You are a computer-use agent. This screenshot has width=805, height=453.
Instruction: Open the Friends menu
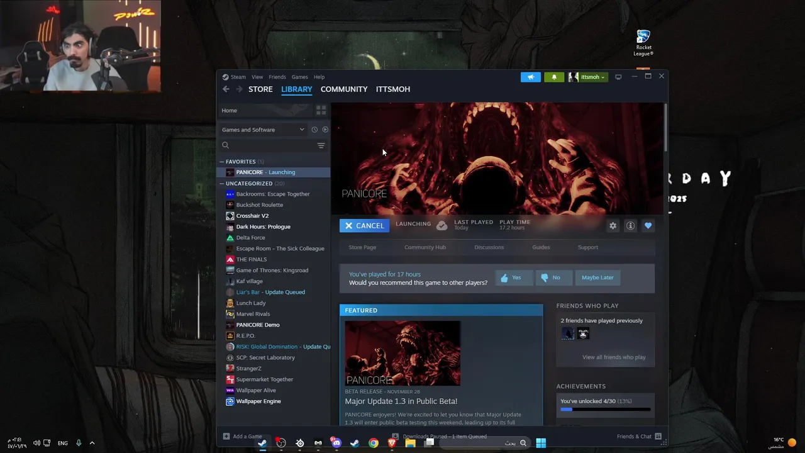click(277, 77)
